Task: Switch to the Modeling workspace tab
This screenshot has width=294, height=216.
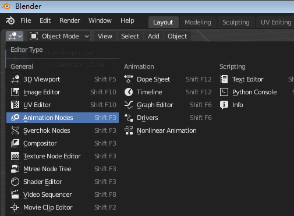Action: (x=198, y=22)
